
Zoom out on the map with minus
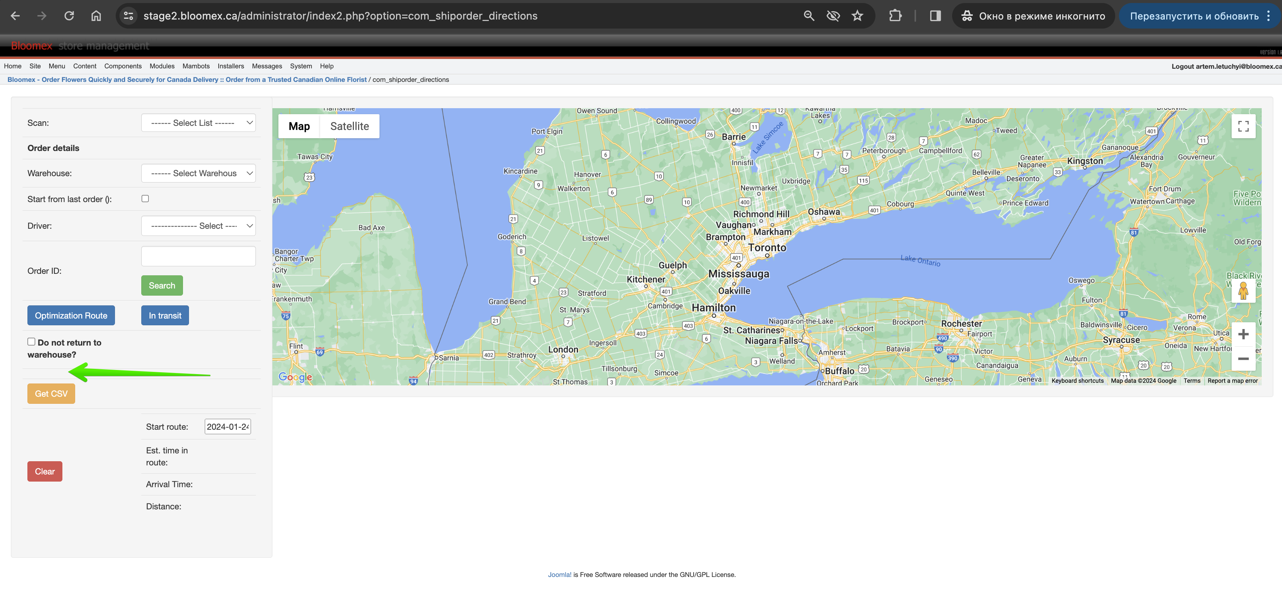(x=1243, y=359)
